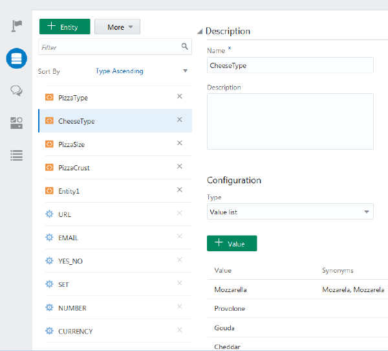388x351 pixels.
Task: Click the gear icon beside URL
Action: point(49,214)
